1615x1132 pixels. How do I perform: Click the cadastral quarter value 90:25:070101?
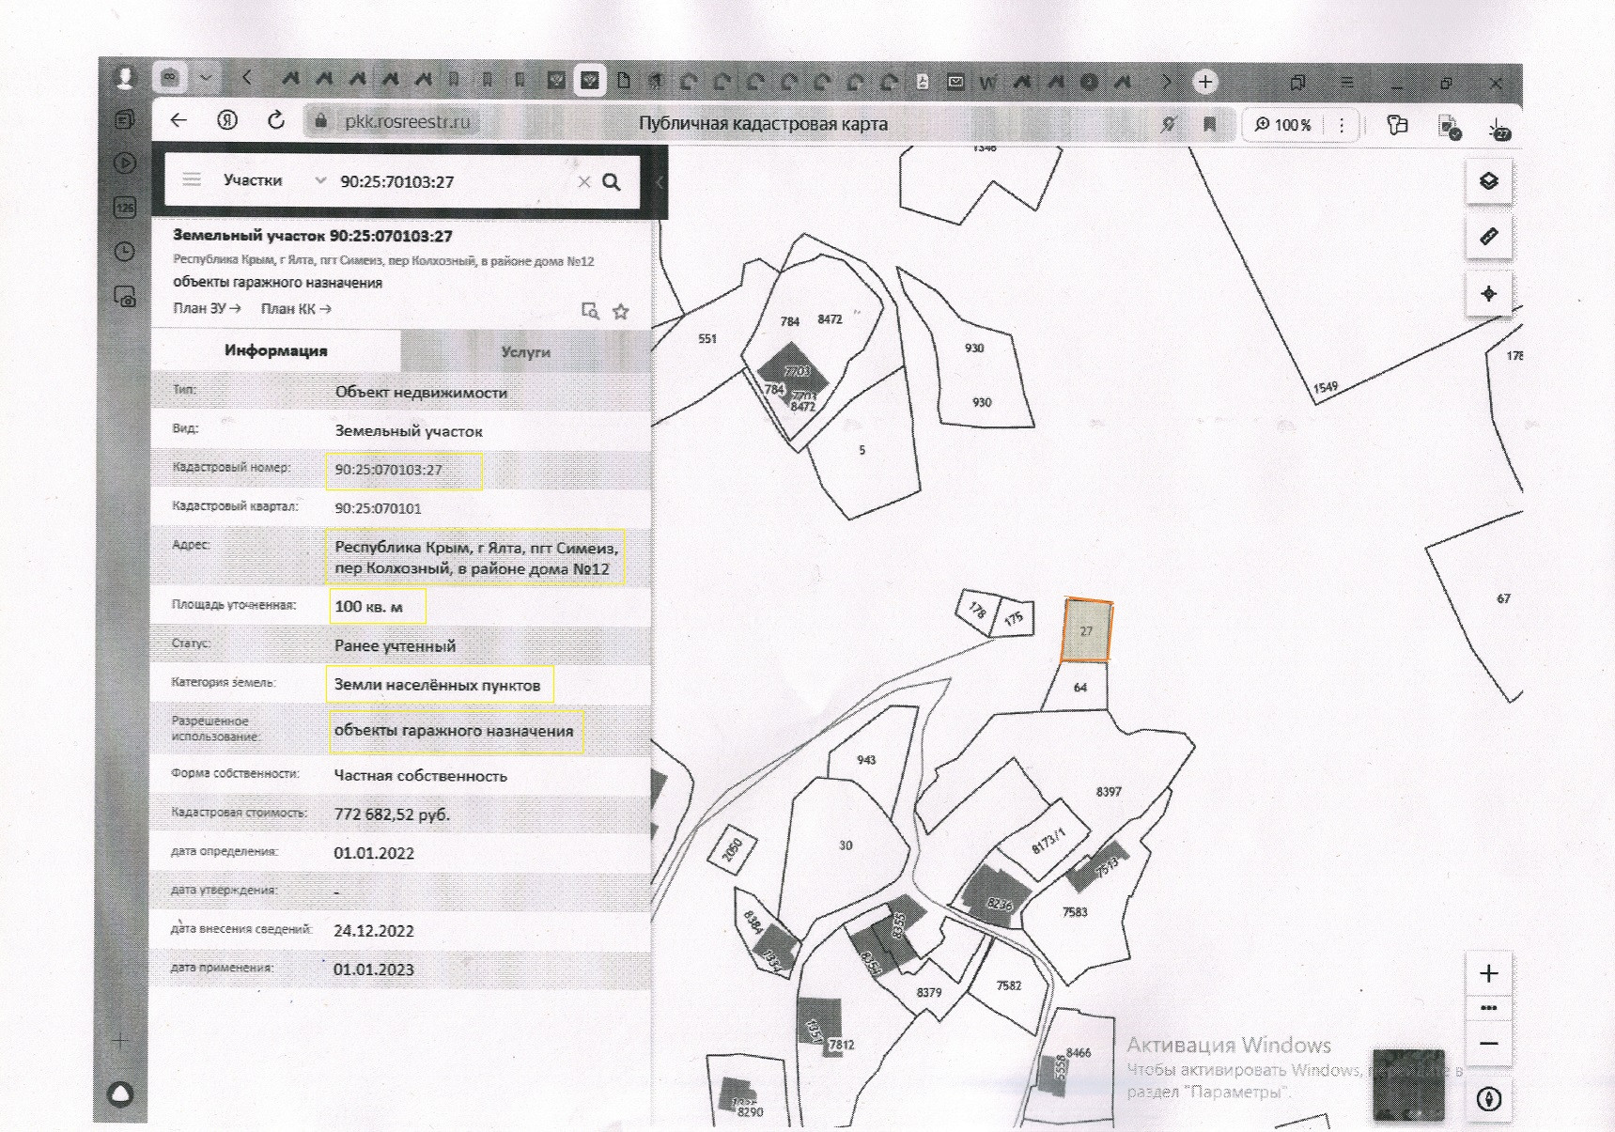379,508
